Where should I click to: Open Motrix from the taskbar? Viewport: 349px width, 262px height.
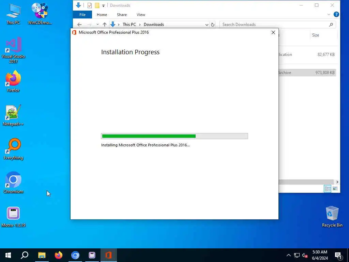click(92, 255)
